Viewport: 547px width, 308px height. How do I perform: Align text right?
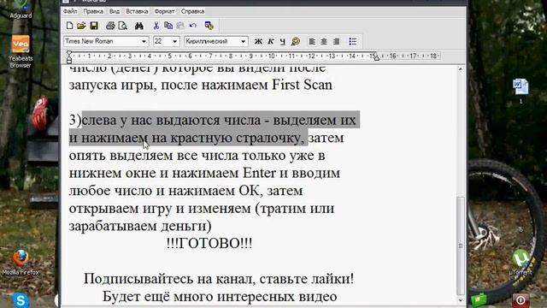click(x=336, y=42)
